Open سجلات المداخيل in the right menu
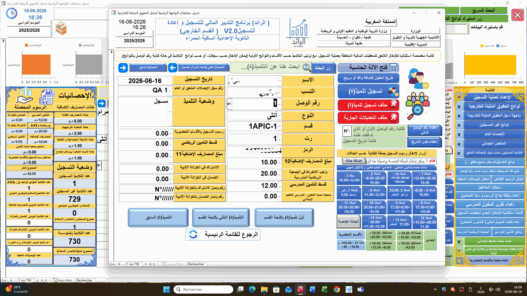Viewport: 527px width, 296px height. [490, 187]
